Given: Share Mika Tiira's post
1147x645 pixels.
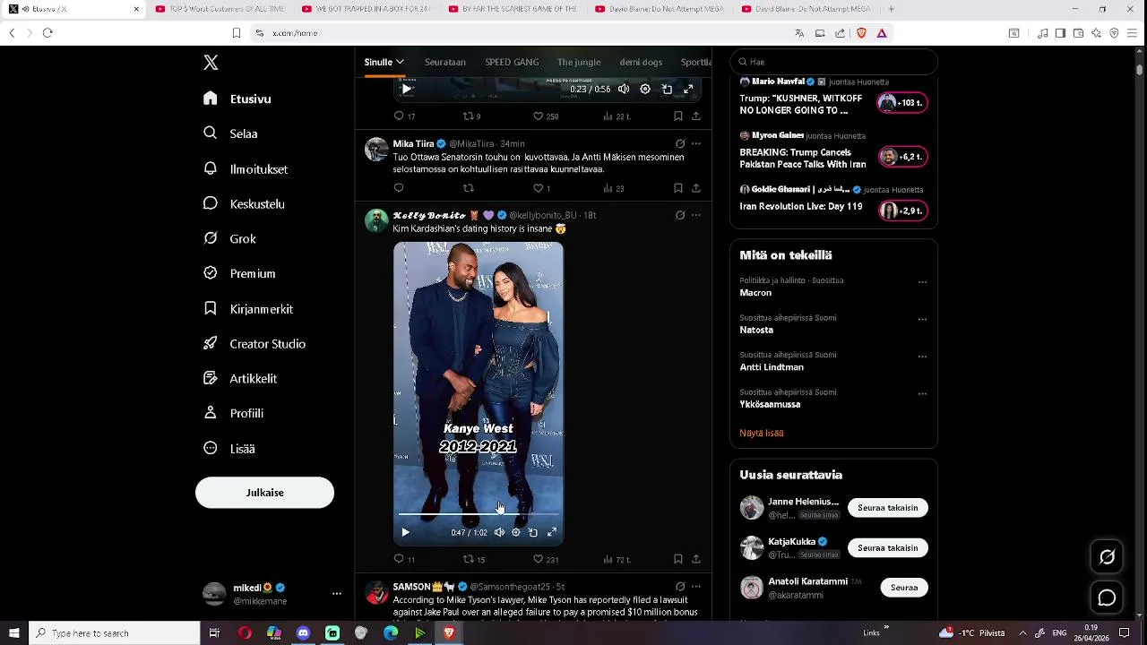Looking at the screenshot, I should coord(696,188).
